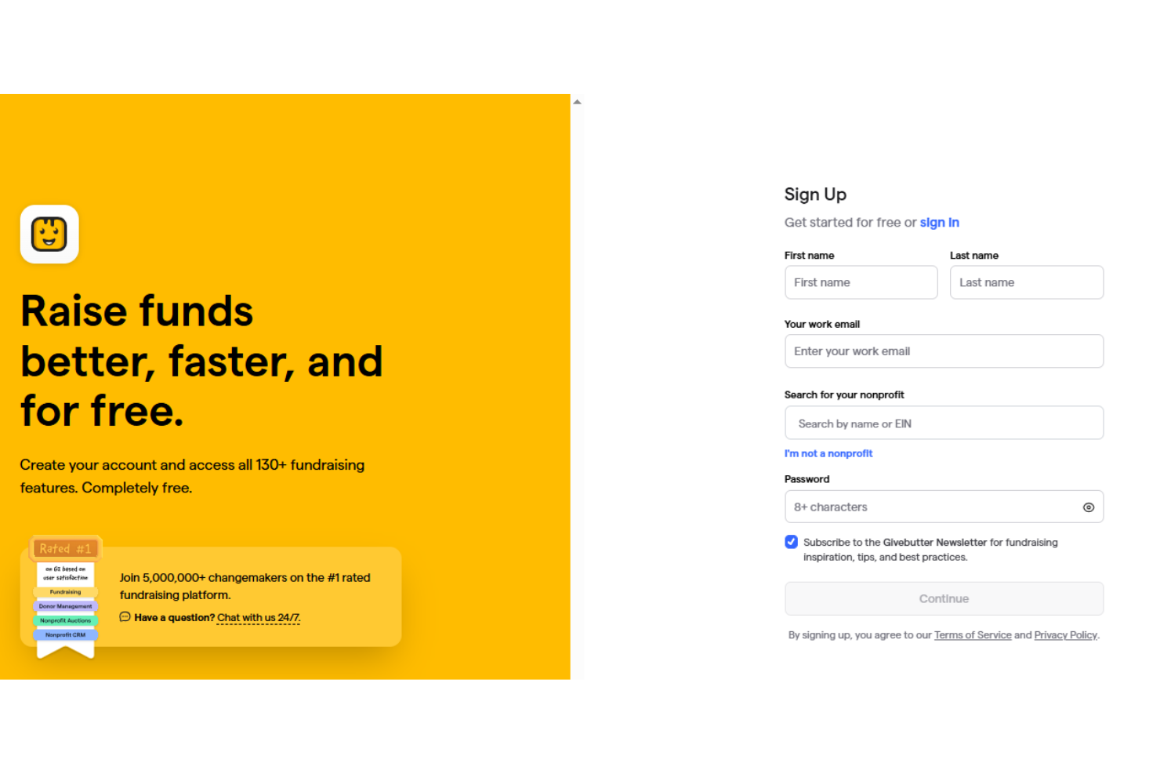Click the Search for your nonprofit label
1160x774 pixels.
(x=844, y=395)
